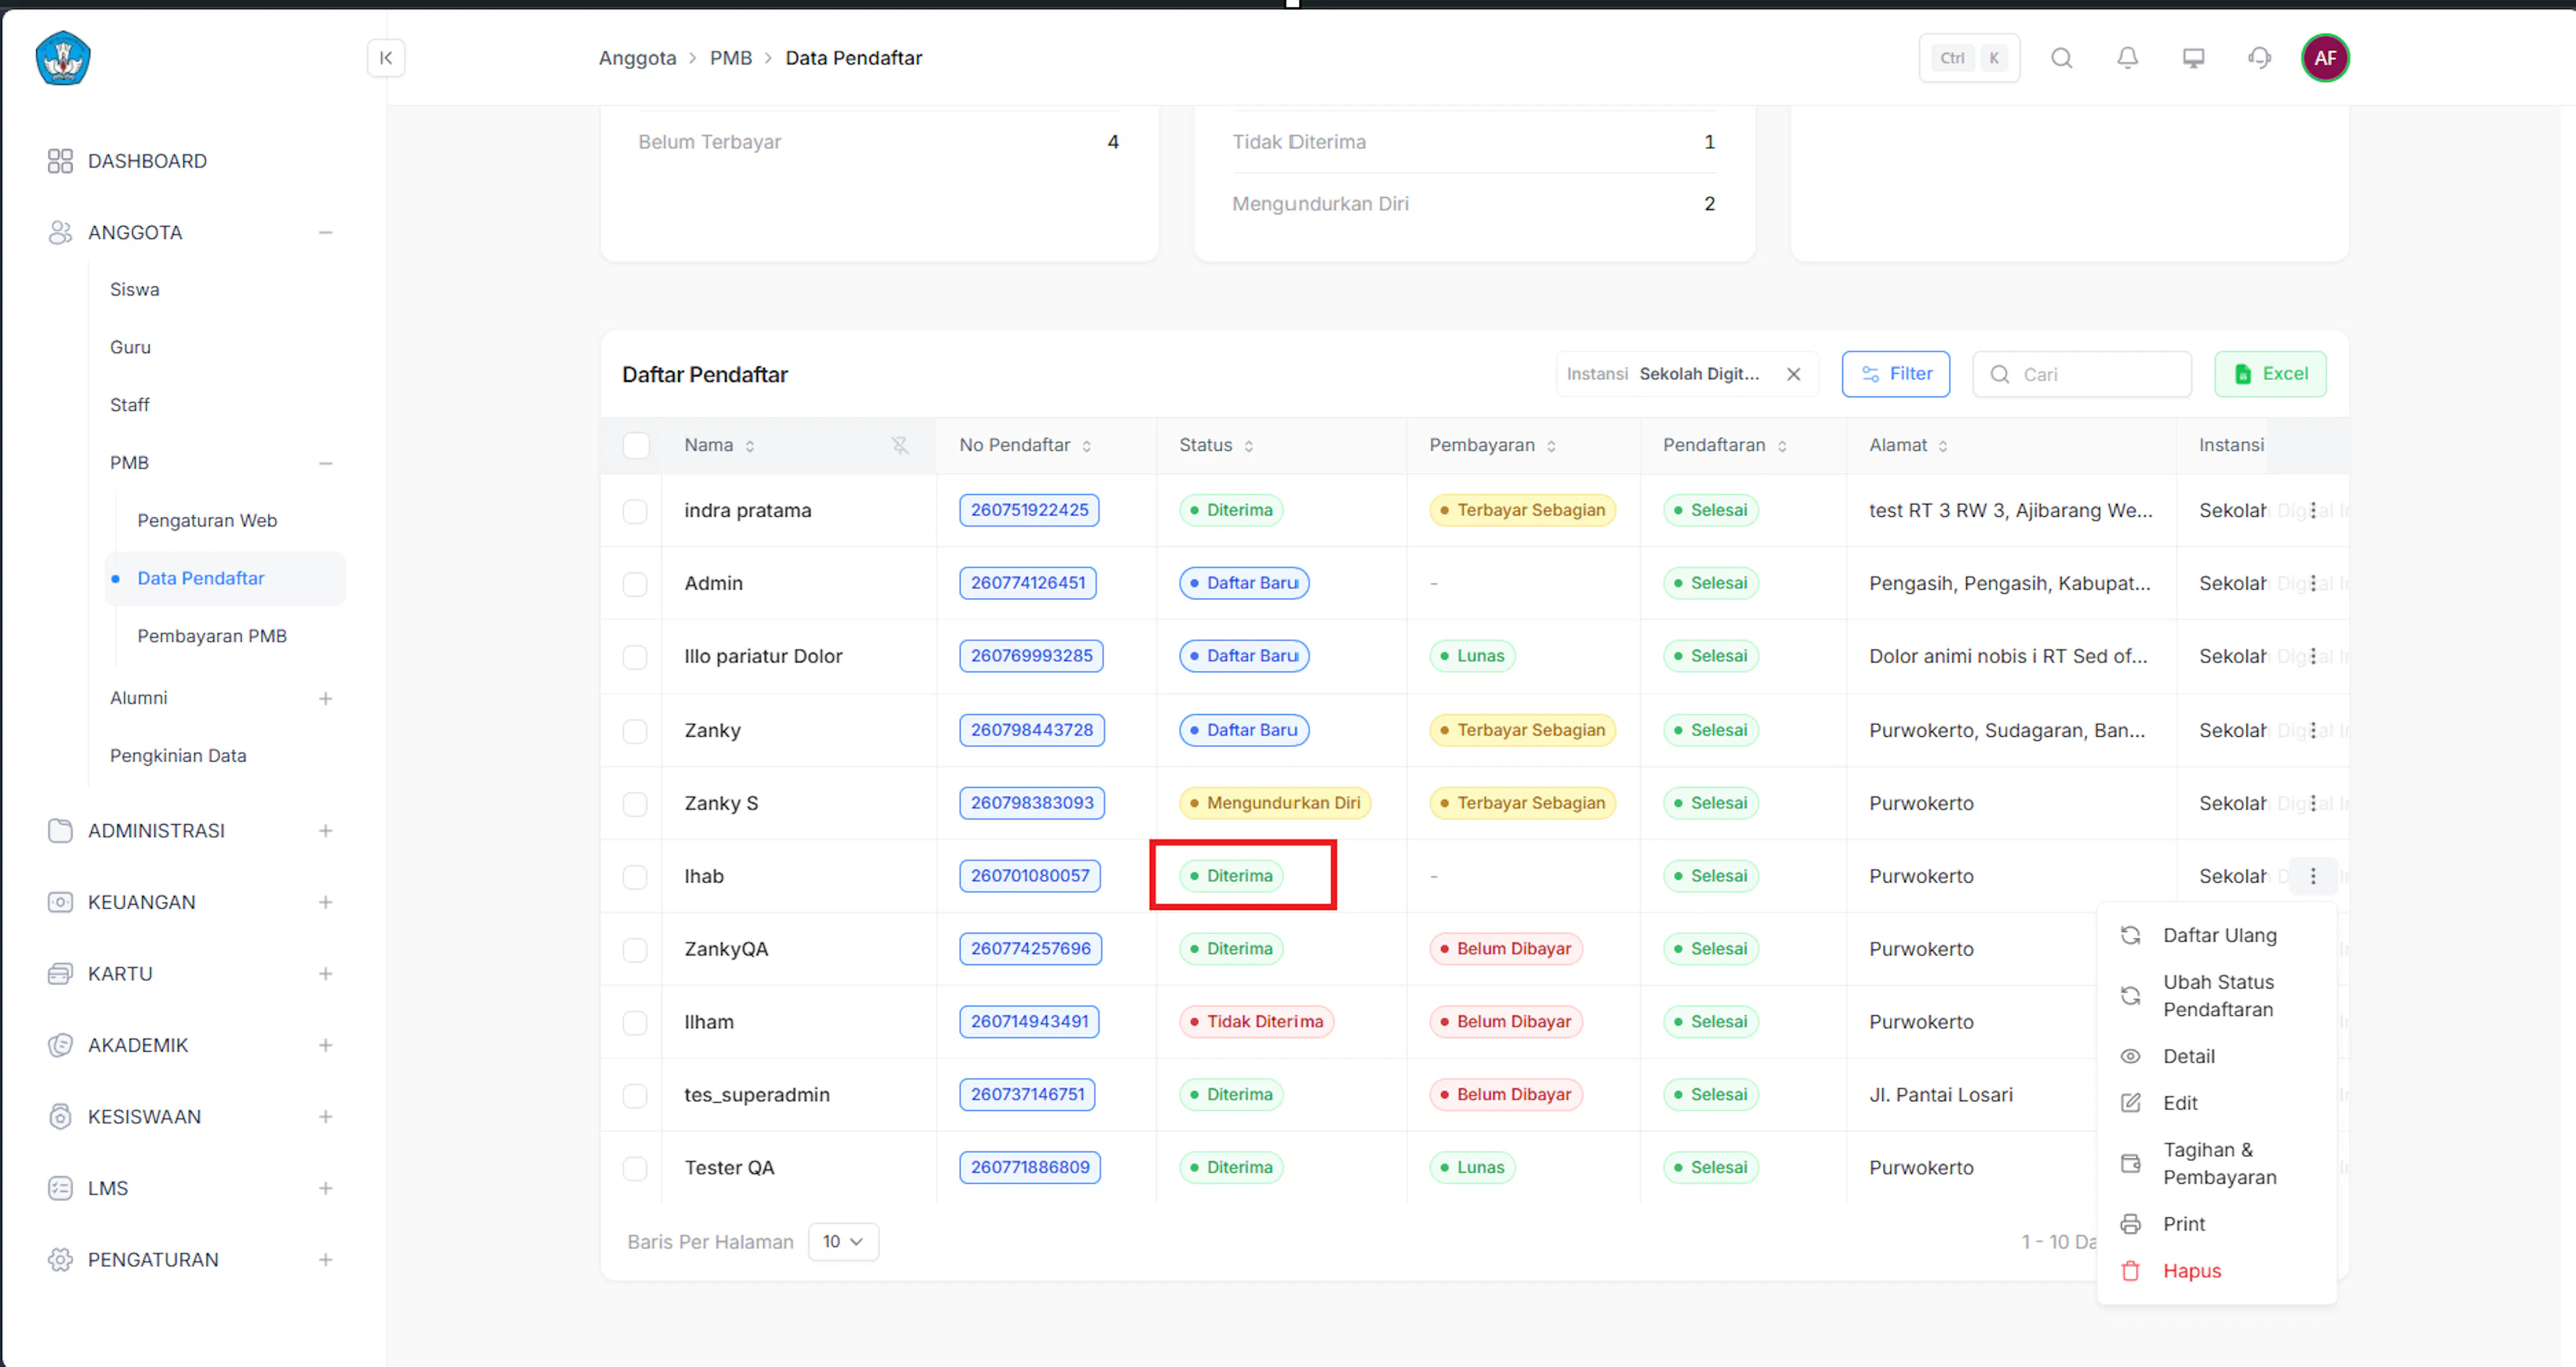Screen dimensions: 2576x1367
Task: Click the Ctrl K shortcut button
Action: (1969, 58)
